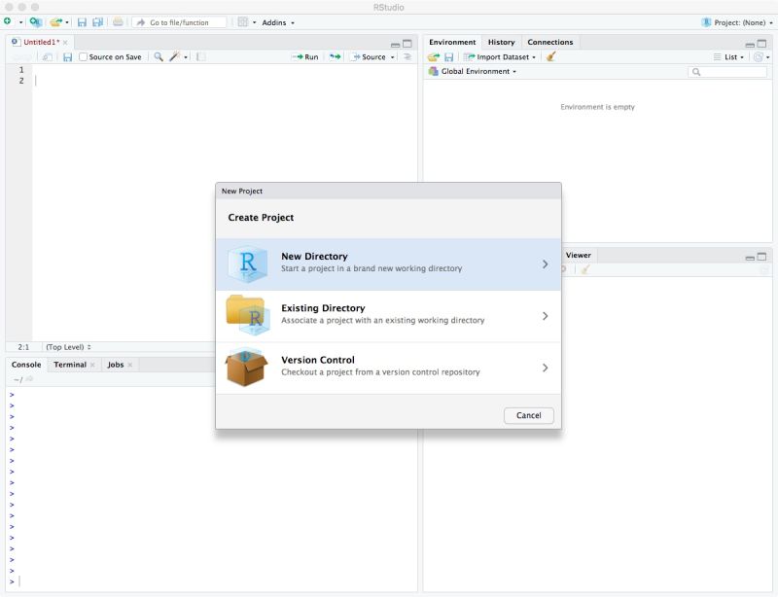Click the editor Save icon beside Source on Save
The width and height of the screenshot is (778, 597).
pos(67,57)
